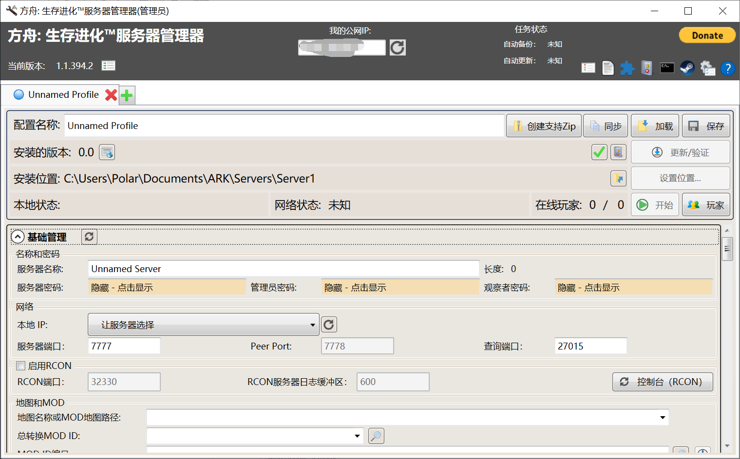Edit the 服务器名称 field
Image resolution: width=740 pixels, height=459 pixels.
coord(284,269)
